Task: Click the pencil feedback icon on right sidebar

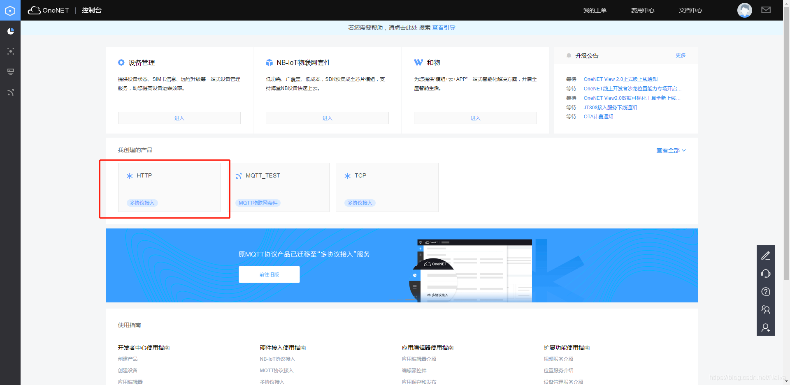Action: pos(766,256)
